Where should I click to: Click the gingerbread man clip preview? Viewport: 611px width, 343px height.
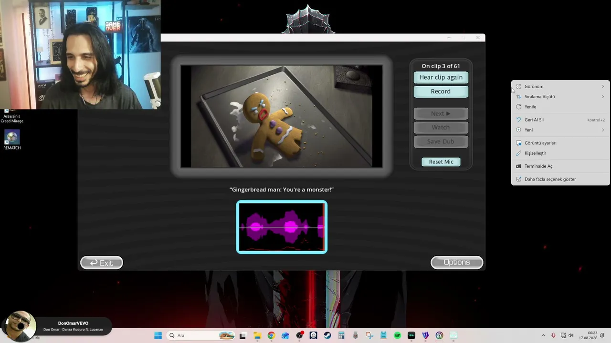click(x=282, y=116)
